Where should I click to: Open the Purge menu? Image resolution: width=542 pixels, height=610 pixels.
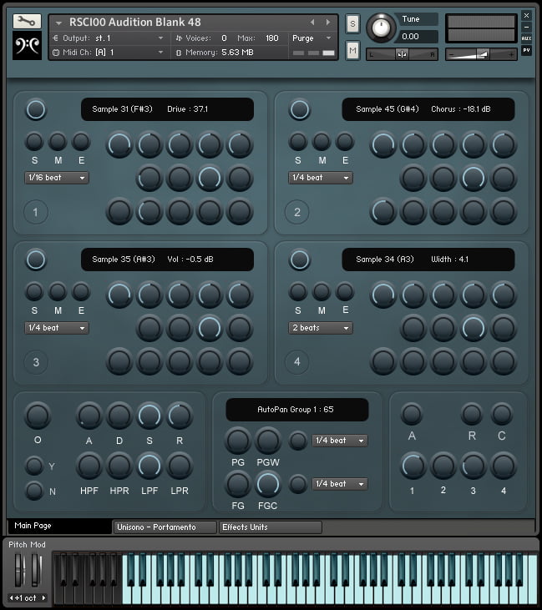pyautogui.click(x=312, y=38)
